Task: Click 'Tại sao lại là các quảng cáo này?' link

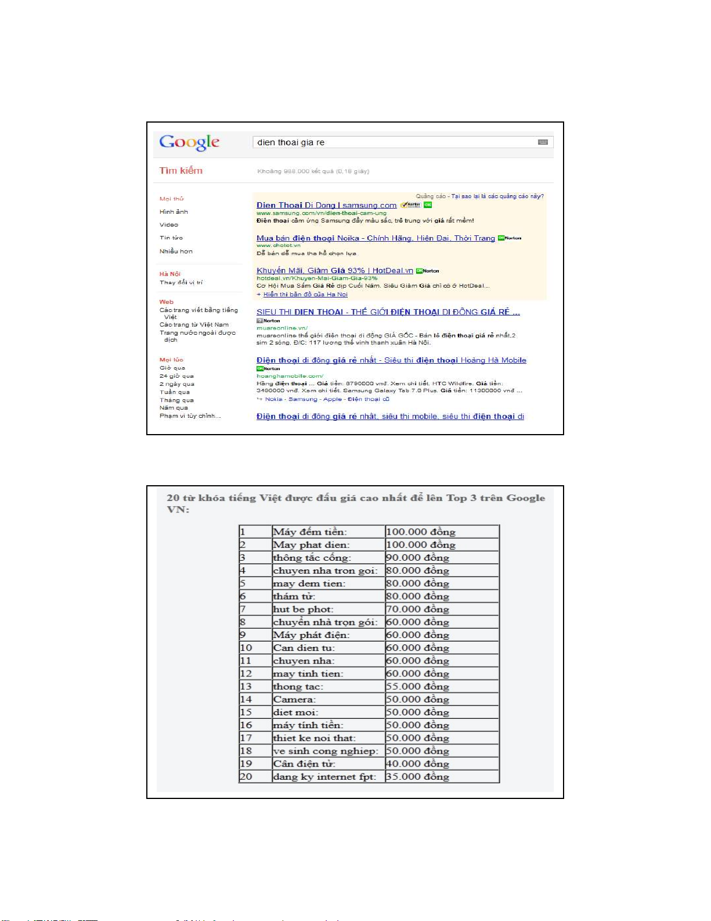Action: (x=498, y=196)
